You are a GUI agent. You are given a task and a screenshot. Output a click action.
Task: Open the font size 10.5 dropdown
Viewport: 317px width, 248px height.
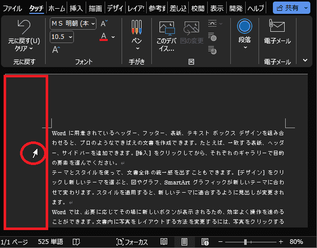(x=62, y=37)
